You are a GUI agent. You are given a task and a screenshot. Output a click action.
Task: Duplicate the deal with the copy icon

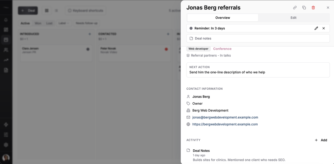pos(304,8)
